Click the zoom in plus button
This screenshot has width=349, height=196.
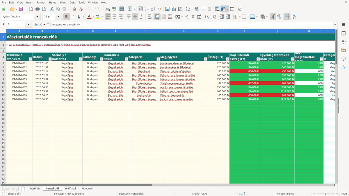coord(337,194)
